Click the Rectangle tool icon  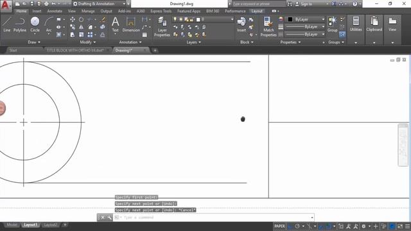(58, 19)
